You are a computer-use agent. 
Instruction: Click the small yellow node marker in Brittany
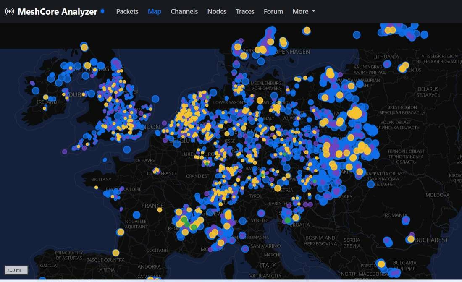click(x=96, y=187)
